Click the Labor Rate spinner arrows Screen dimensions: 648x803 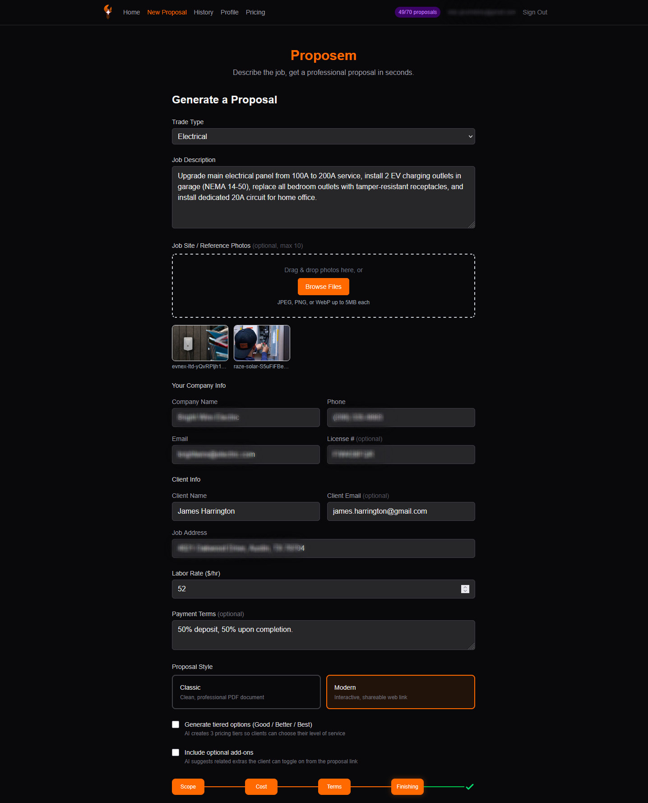[x=465, y=589]
